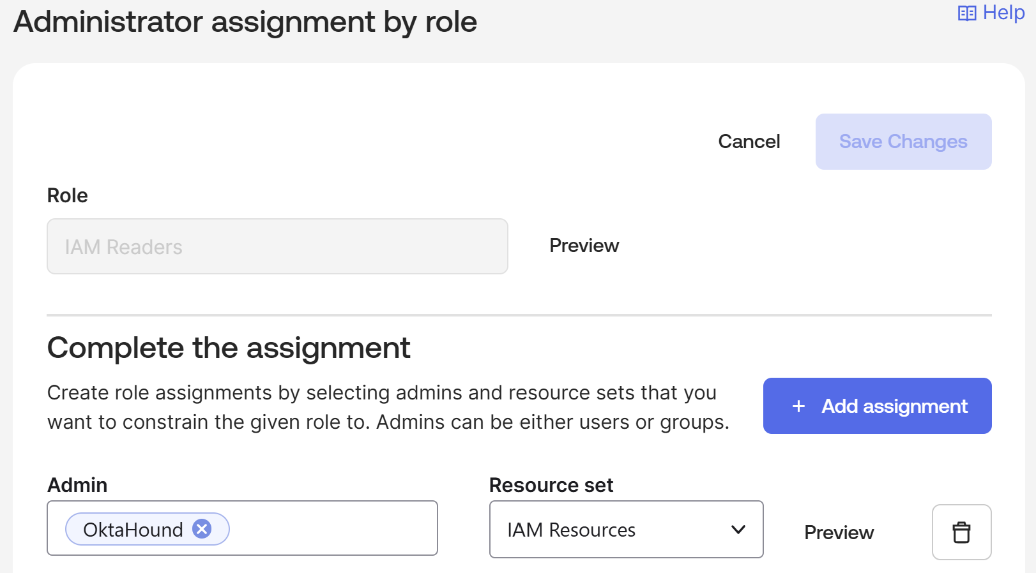Remove OktaHound admin chip
The height and width of the screenshot is (573, 1036).
pyautogui.click(x=202, y=529)
